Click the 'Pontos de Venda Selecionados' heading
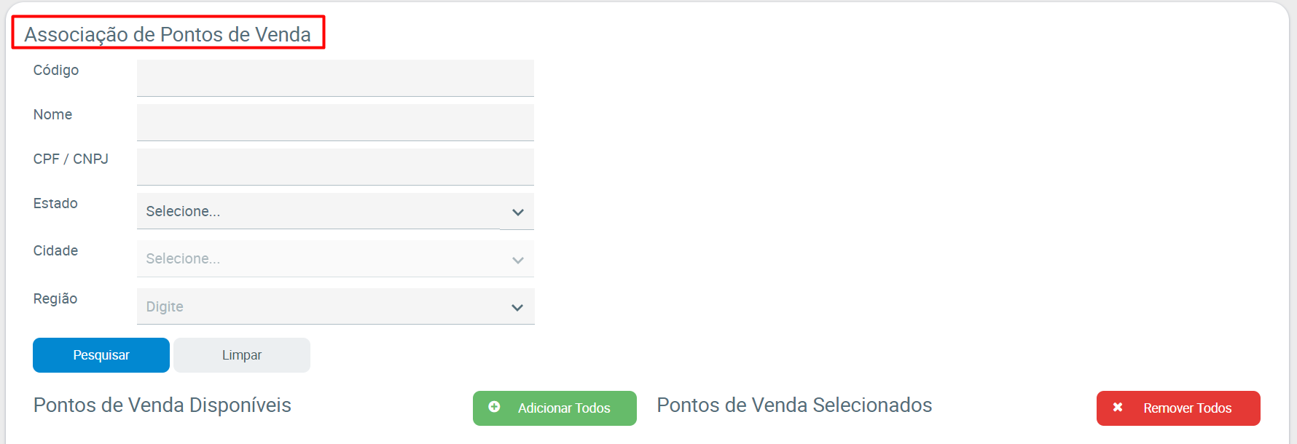This screenshot has height=444, width=1297. point(794,405)
